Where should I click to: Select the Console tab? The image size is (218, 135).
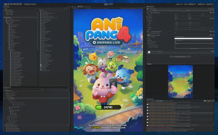[150, 99]
